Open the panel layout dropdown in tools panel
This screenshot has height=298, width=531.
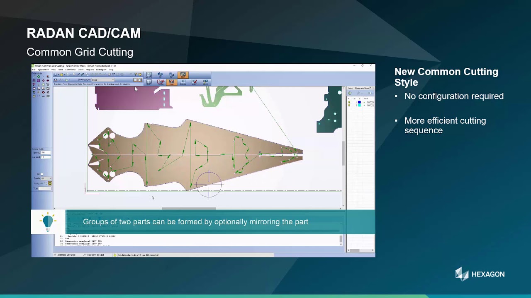(373, 93)
